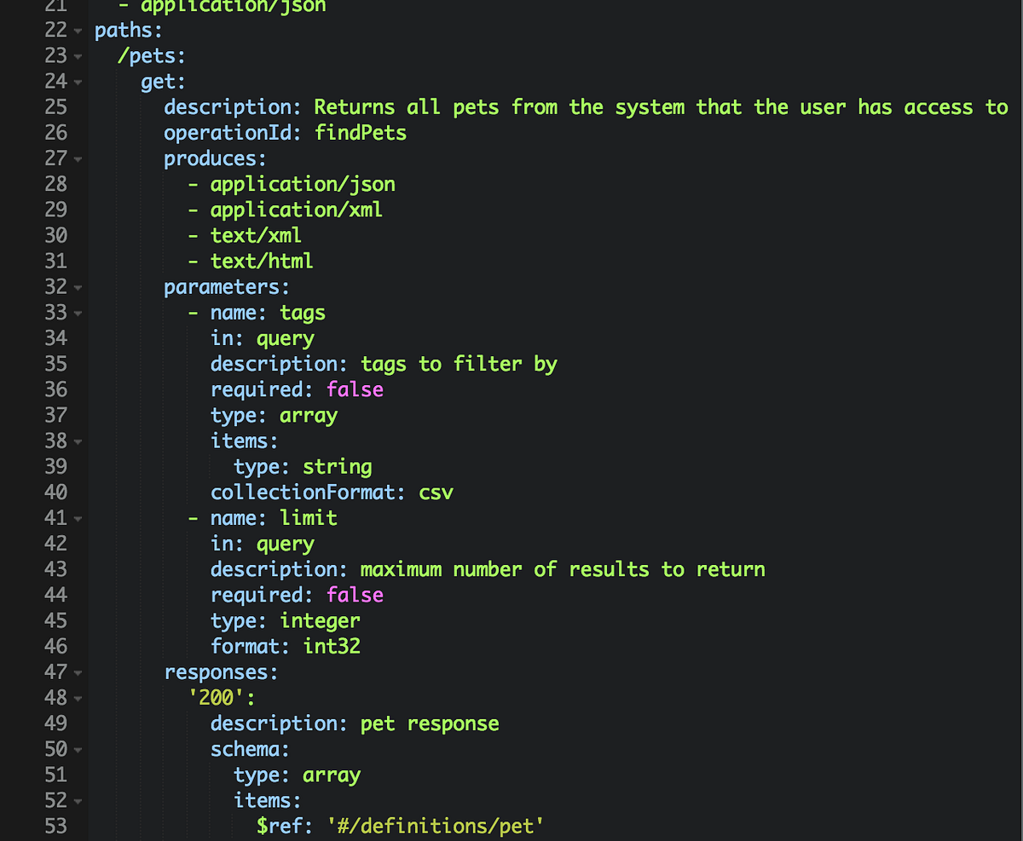Place cursor on int32 format value
Image resolution: width=1023 pixels, height=841 pixels.
click(x=332, y=647)
